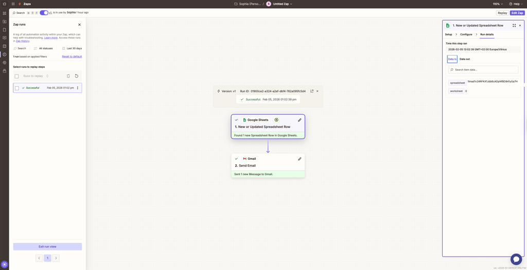The height and width of the screenshot is (270, 527).
Task: Open run in new tab icon
Action: pyautogui.click(x=312, y=91)
